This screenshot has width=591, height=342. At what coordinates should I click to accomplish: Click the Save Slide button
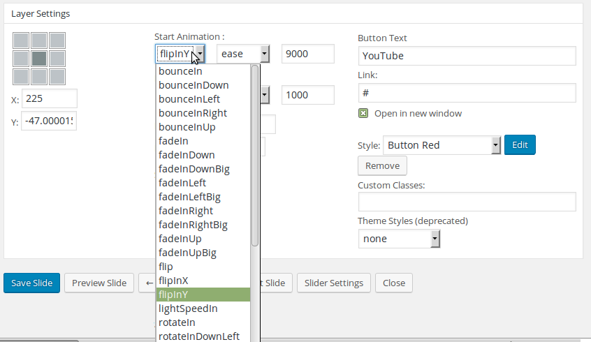[x=32, y=283]
